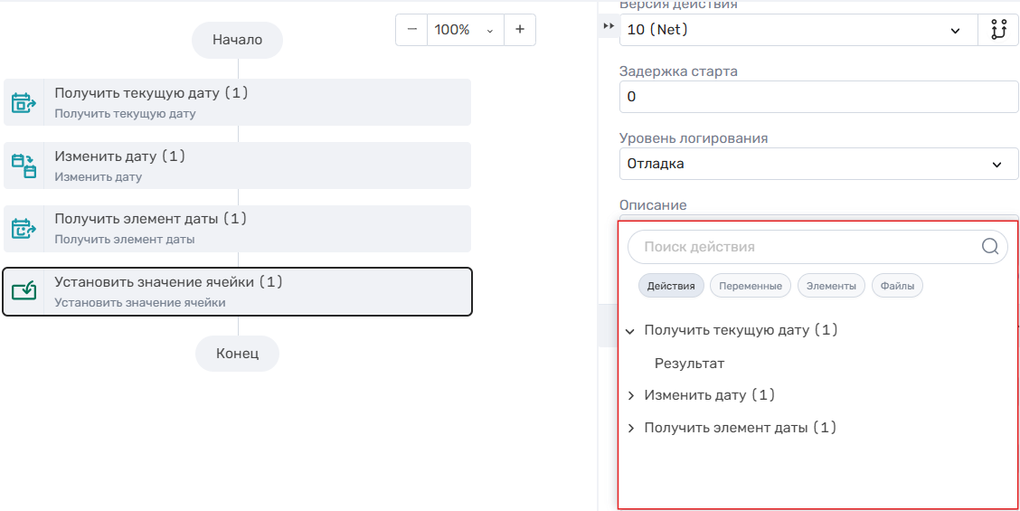The width and height of the screenshot is (1020, 511).
Task: Switch to the 'Переменные' filter tab
Action: tap(750, 286)
